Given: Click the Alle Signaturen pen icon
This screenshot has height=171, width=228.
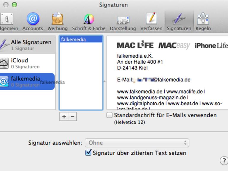Looking at the screenshot, I should tap(4, 45).
